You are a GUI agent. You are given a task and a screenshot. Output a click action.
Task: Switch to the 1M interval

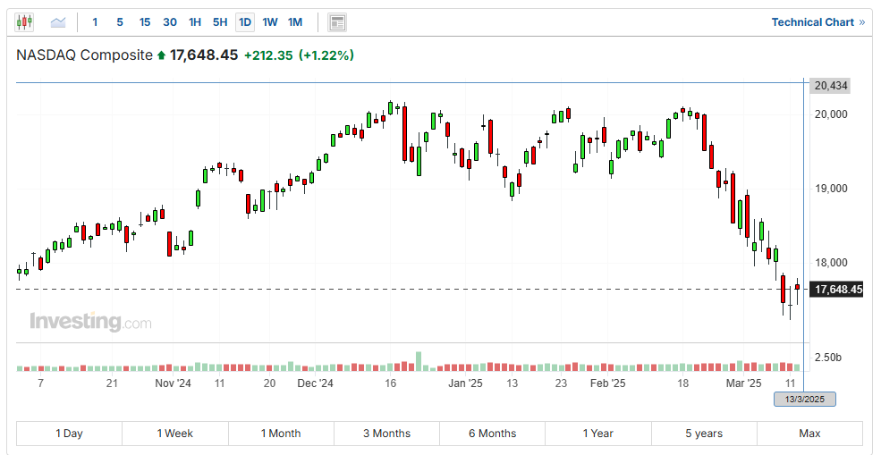pos(295,21)
